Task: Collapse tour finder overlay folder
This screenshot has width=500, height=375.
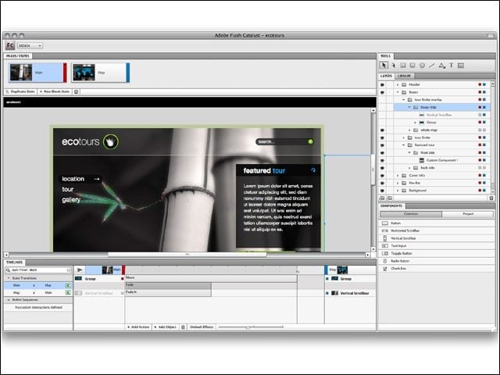Action: (x=404, y=100)
